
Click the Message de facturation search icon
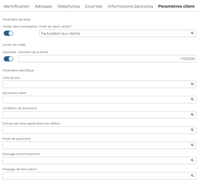(192, 176)
